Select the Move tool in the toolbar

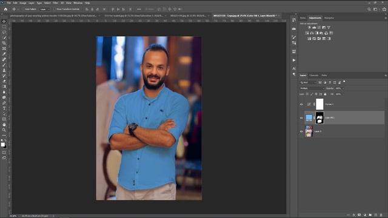click(x=4, y=22)
